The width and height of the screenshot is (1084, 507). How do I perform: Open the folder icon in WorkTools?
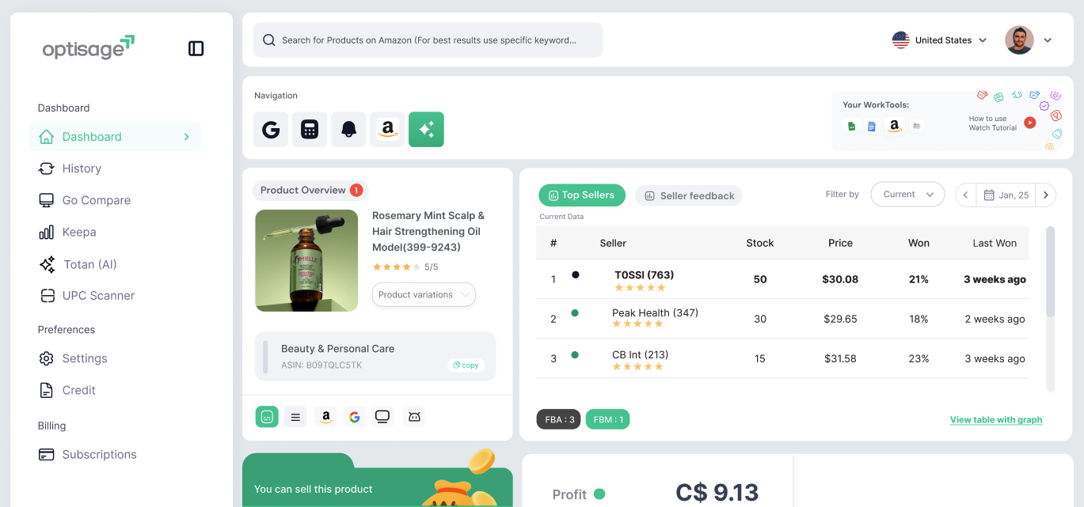(x=917, y=126)
